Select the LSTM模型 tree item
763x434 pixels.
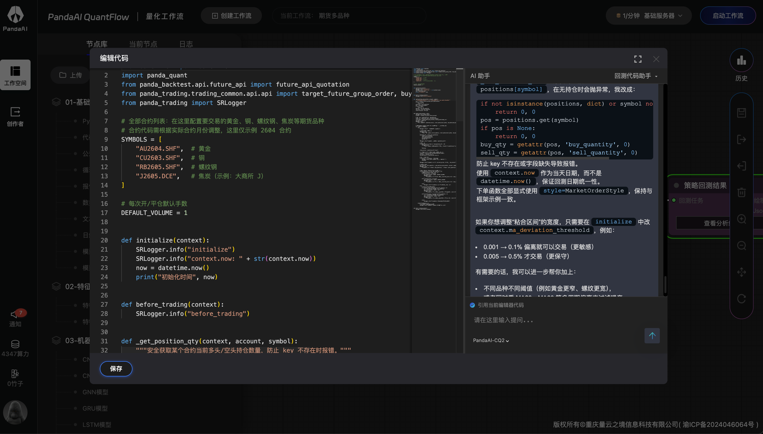(x=97, y=425)
